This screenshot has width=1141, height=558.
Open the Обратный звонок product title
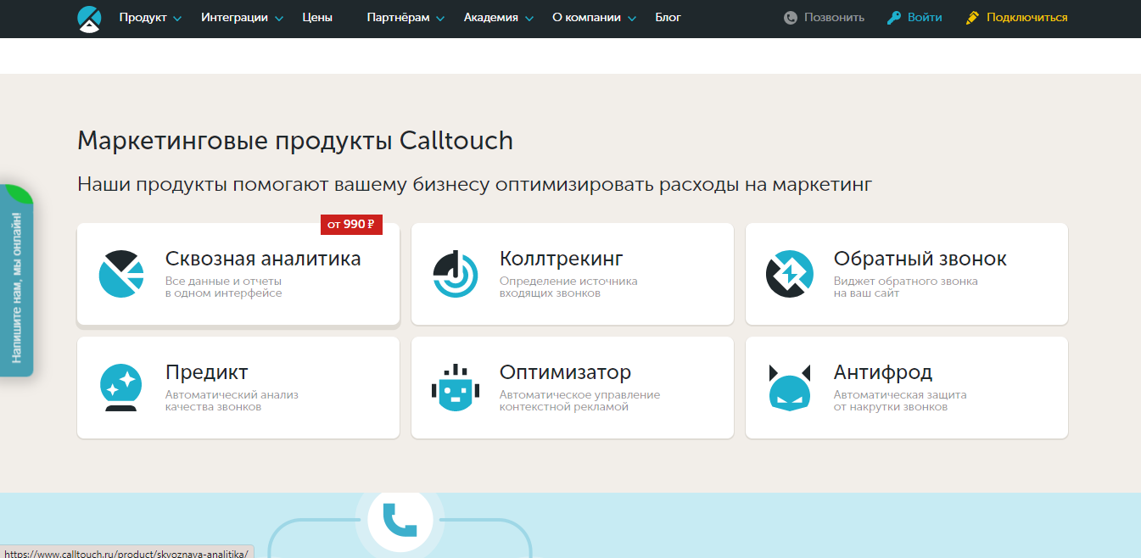tap(920, 259)
